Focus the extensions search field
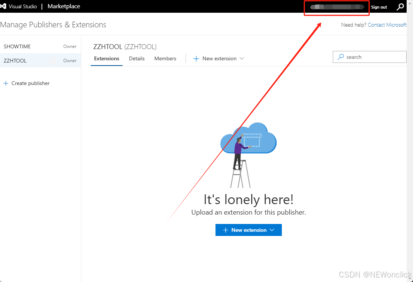The width and height of the screenshot is (413, 282). (x=370, y=57)
